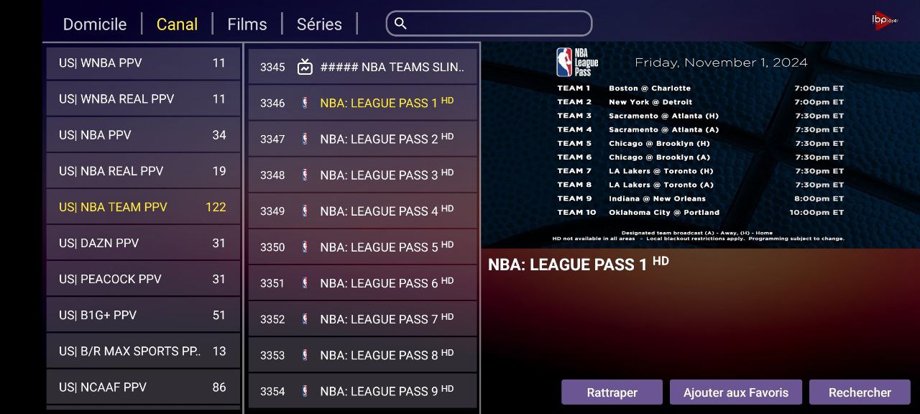Open the US| NBA PPV category

pyautogui.click(x=143, y=135)
